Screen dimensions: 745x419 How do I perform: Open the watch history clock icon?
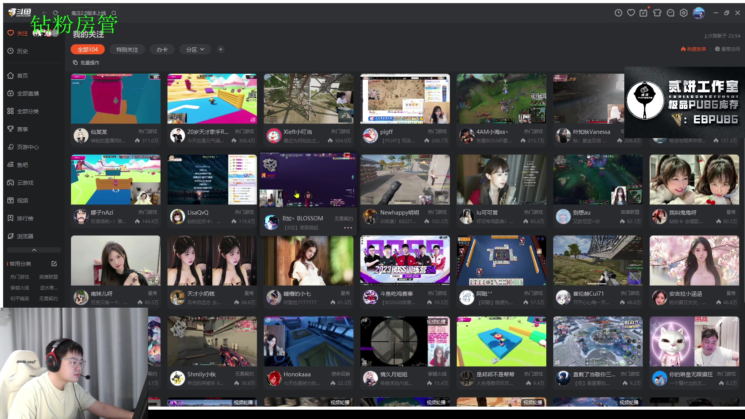click(x=619, y=13)
